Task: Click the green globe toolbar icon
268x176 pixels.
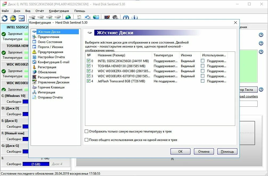Action: tap(68, 17)
